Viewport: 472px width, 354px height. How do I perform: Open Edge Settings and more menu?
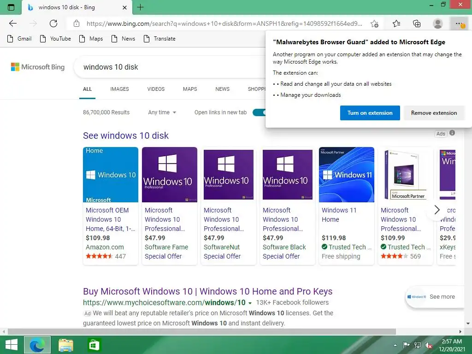pos(459,24)
